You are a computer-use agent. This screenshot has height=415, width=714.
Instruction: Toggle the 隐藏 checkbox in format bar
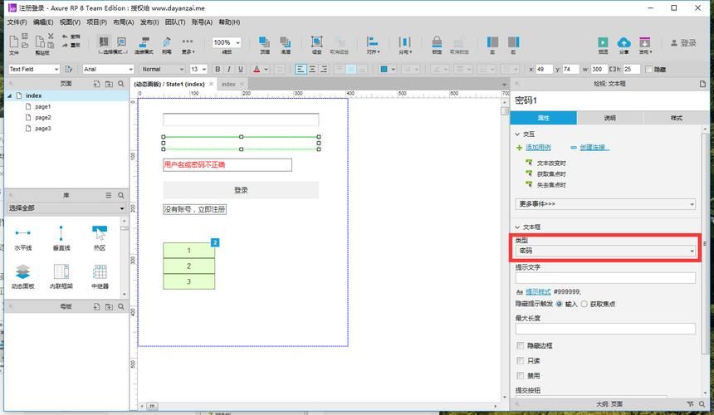(x=649, y=70)
